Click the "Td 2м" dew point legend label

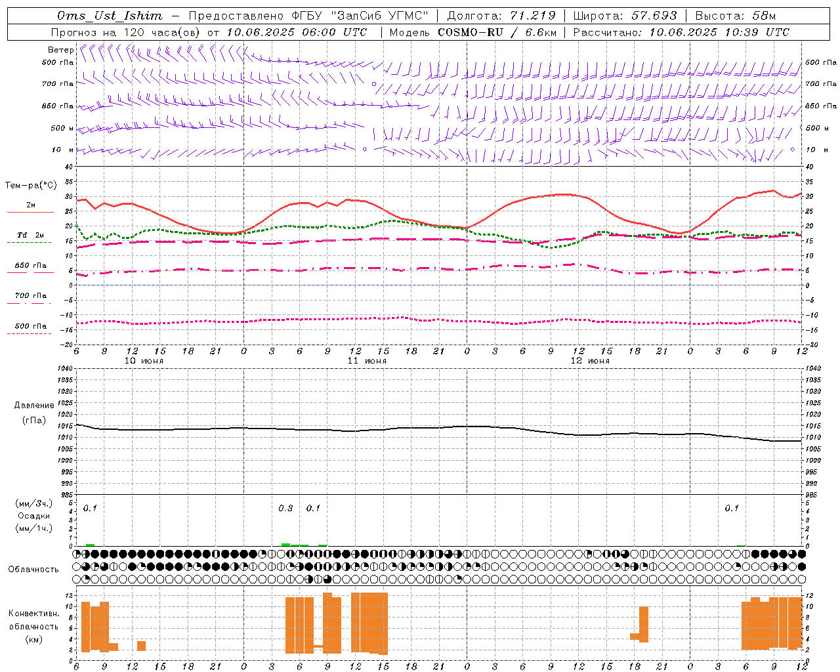coord(31,235)
